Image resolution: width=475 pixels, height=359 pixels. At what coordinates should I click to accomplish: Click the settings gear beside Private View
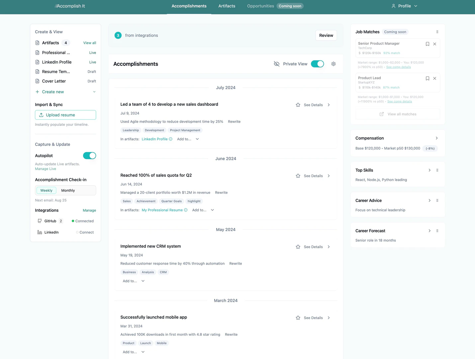[333, 64]
